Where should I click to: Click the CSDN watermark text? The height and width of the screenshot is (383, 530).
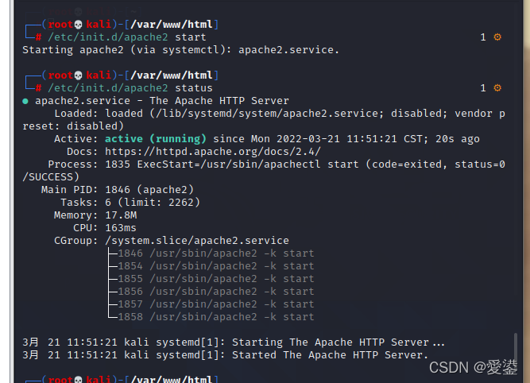click(x=474, y=367)
